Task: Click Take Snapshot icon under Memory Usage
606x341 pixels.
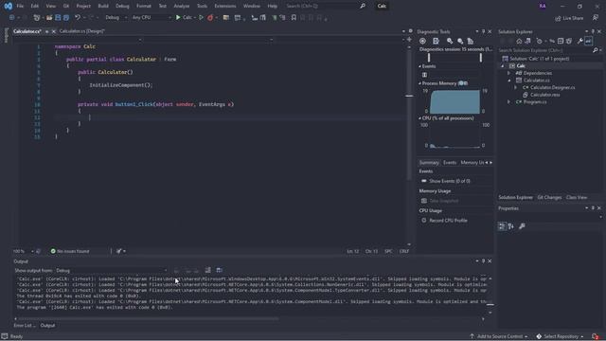Action: click(x=424, y=201)
